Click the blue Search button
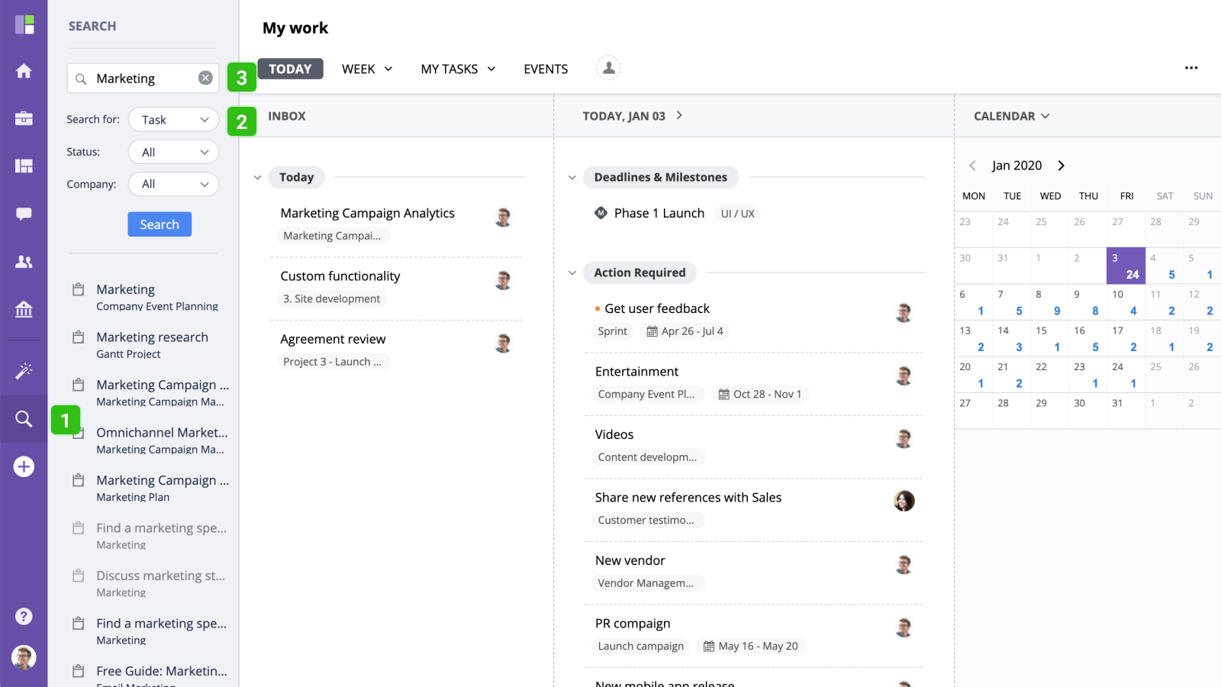Screen dimensions: 1221x687 [x=159, y=224]
